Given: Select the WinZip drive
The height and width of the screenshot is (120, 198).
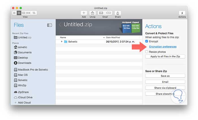Looking at the screenshot, I should click(20, 85).
